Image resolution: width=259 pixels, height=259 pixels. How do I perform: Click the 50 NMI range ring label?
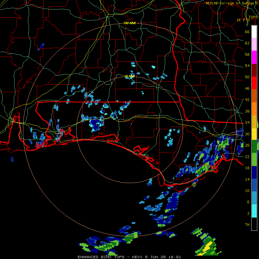129,76
